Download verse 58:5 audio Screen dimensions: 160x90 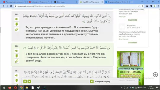(x=16, y=24)
